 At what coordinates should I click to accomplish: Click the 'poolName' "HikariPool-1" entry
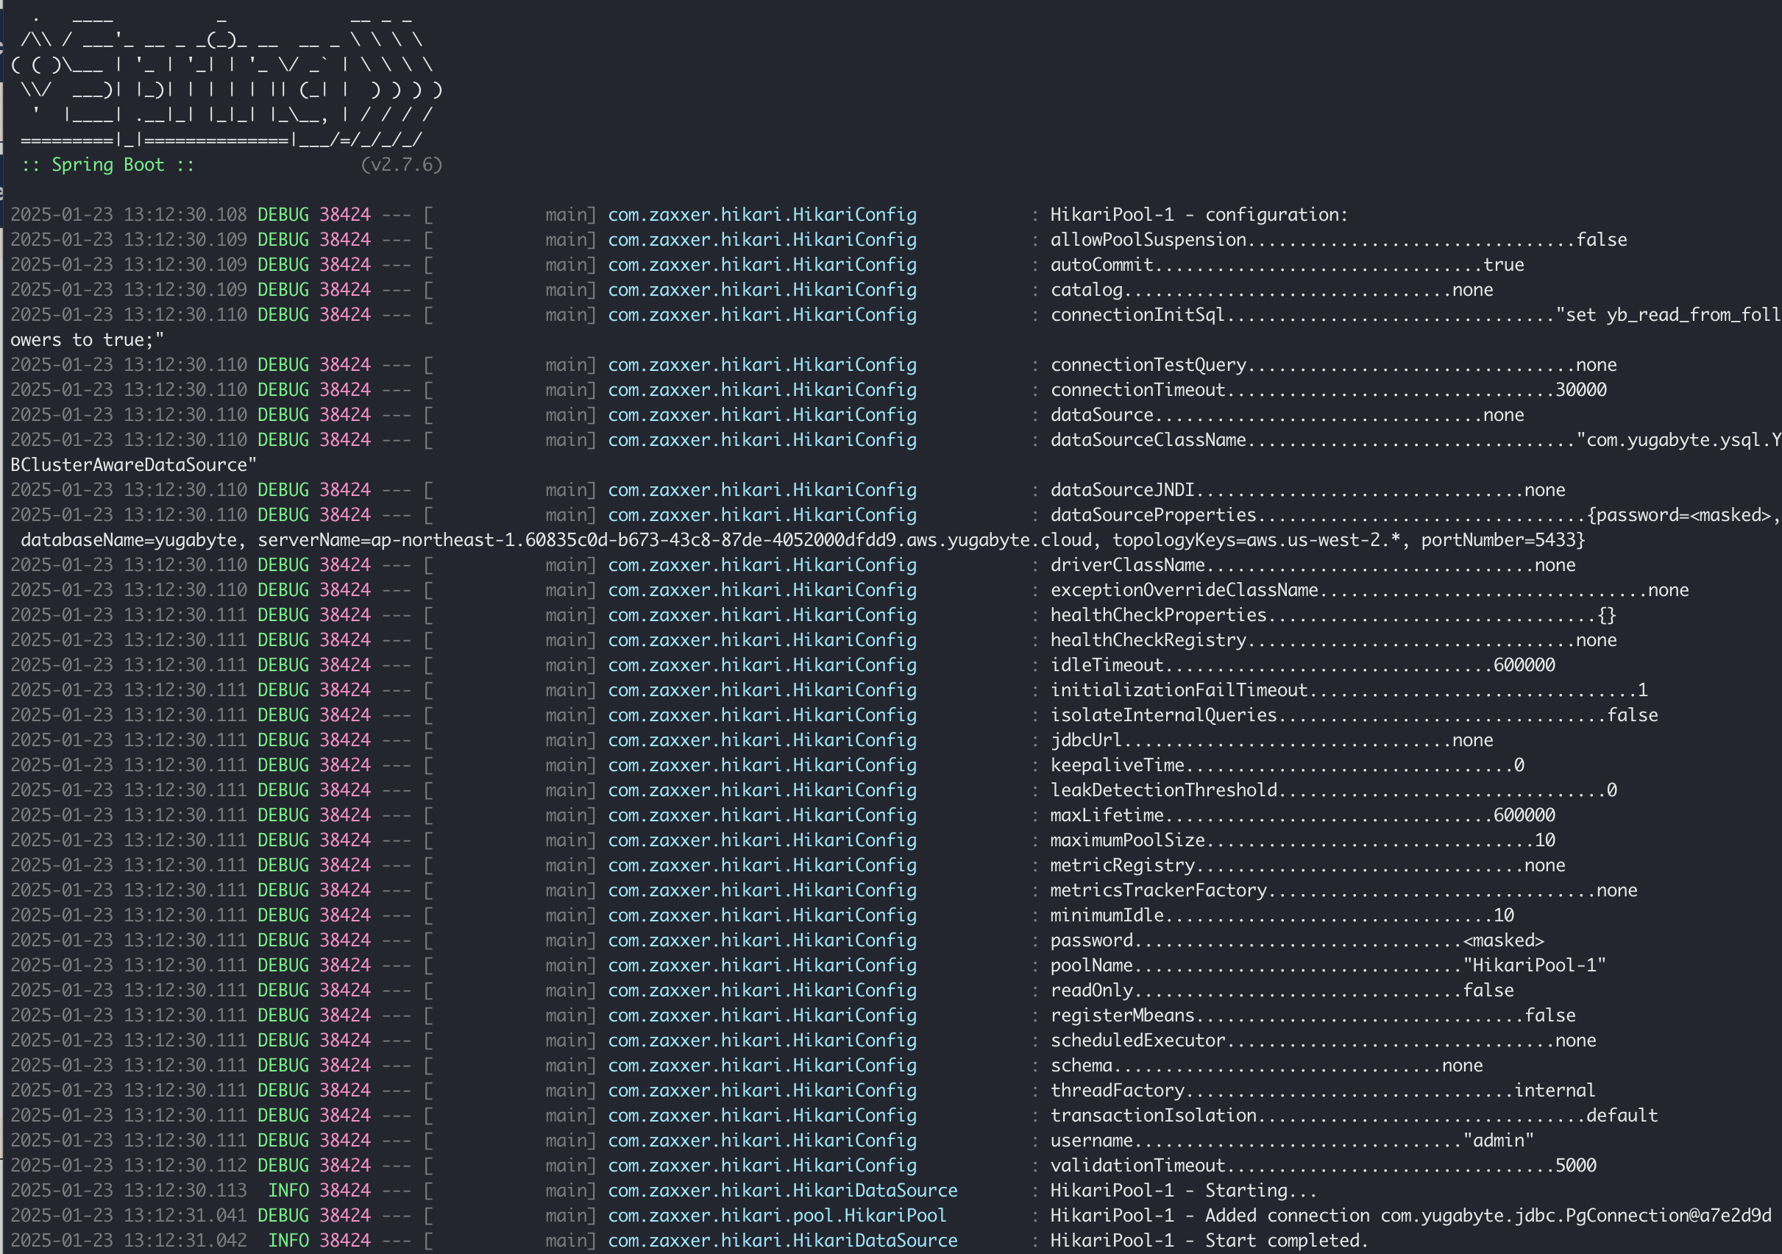pyautogui.click(x=1328, y=965)
